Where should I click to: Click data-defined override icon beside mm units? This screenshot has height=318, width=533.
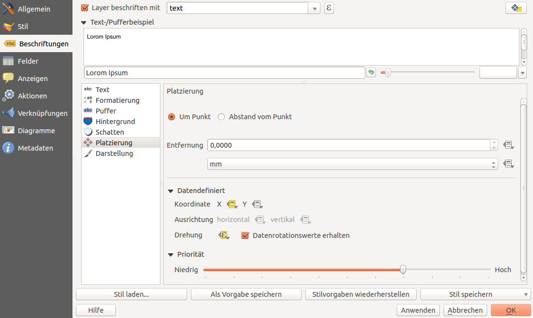[508, 164]
